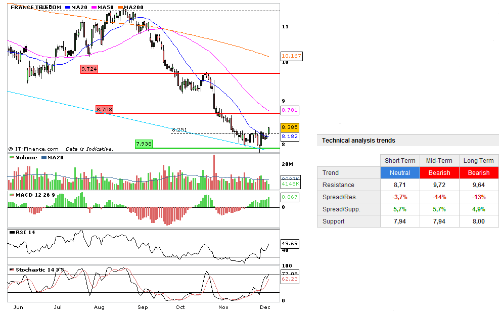
Task: Click the RSI 14 label
Action: (x=25, y=233)
